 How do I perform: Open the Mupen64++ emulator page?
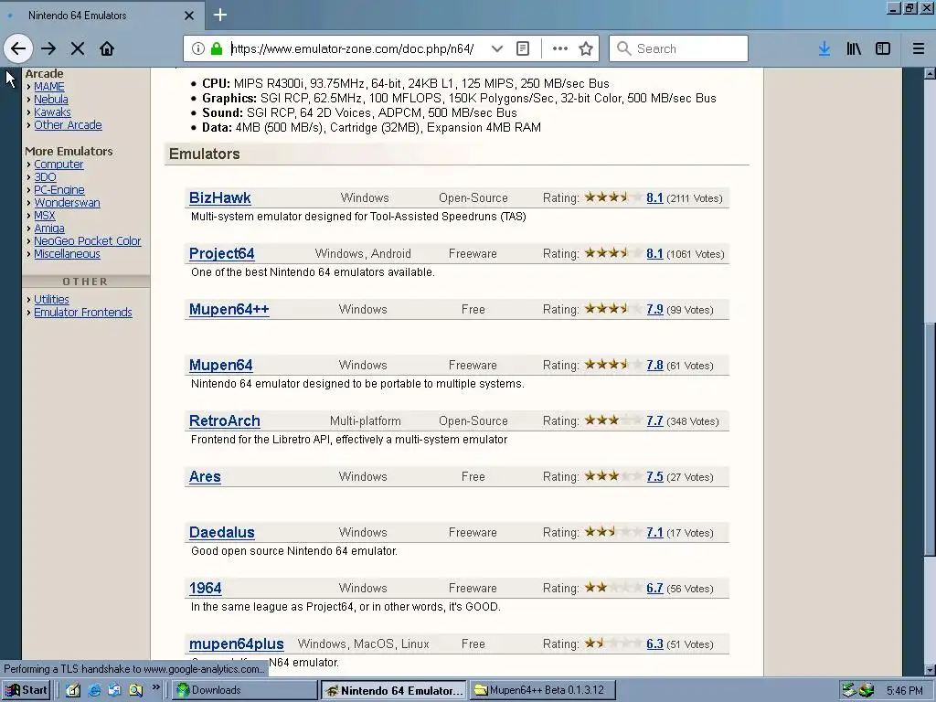click(229, 309)
